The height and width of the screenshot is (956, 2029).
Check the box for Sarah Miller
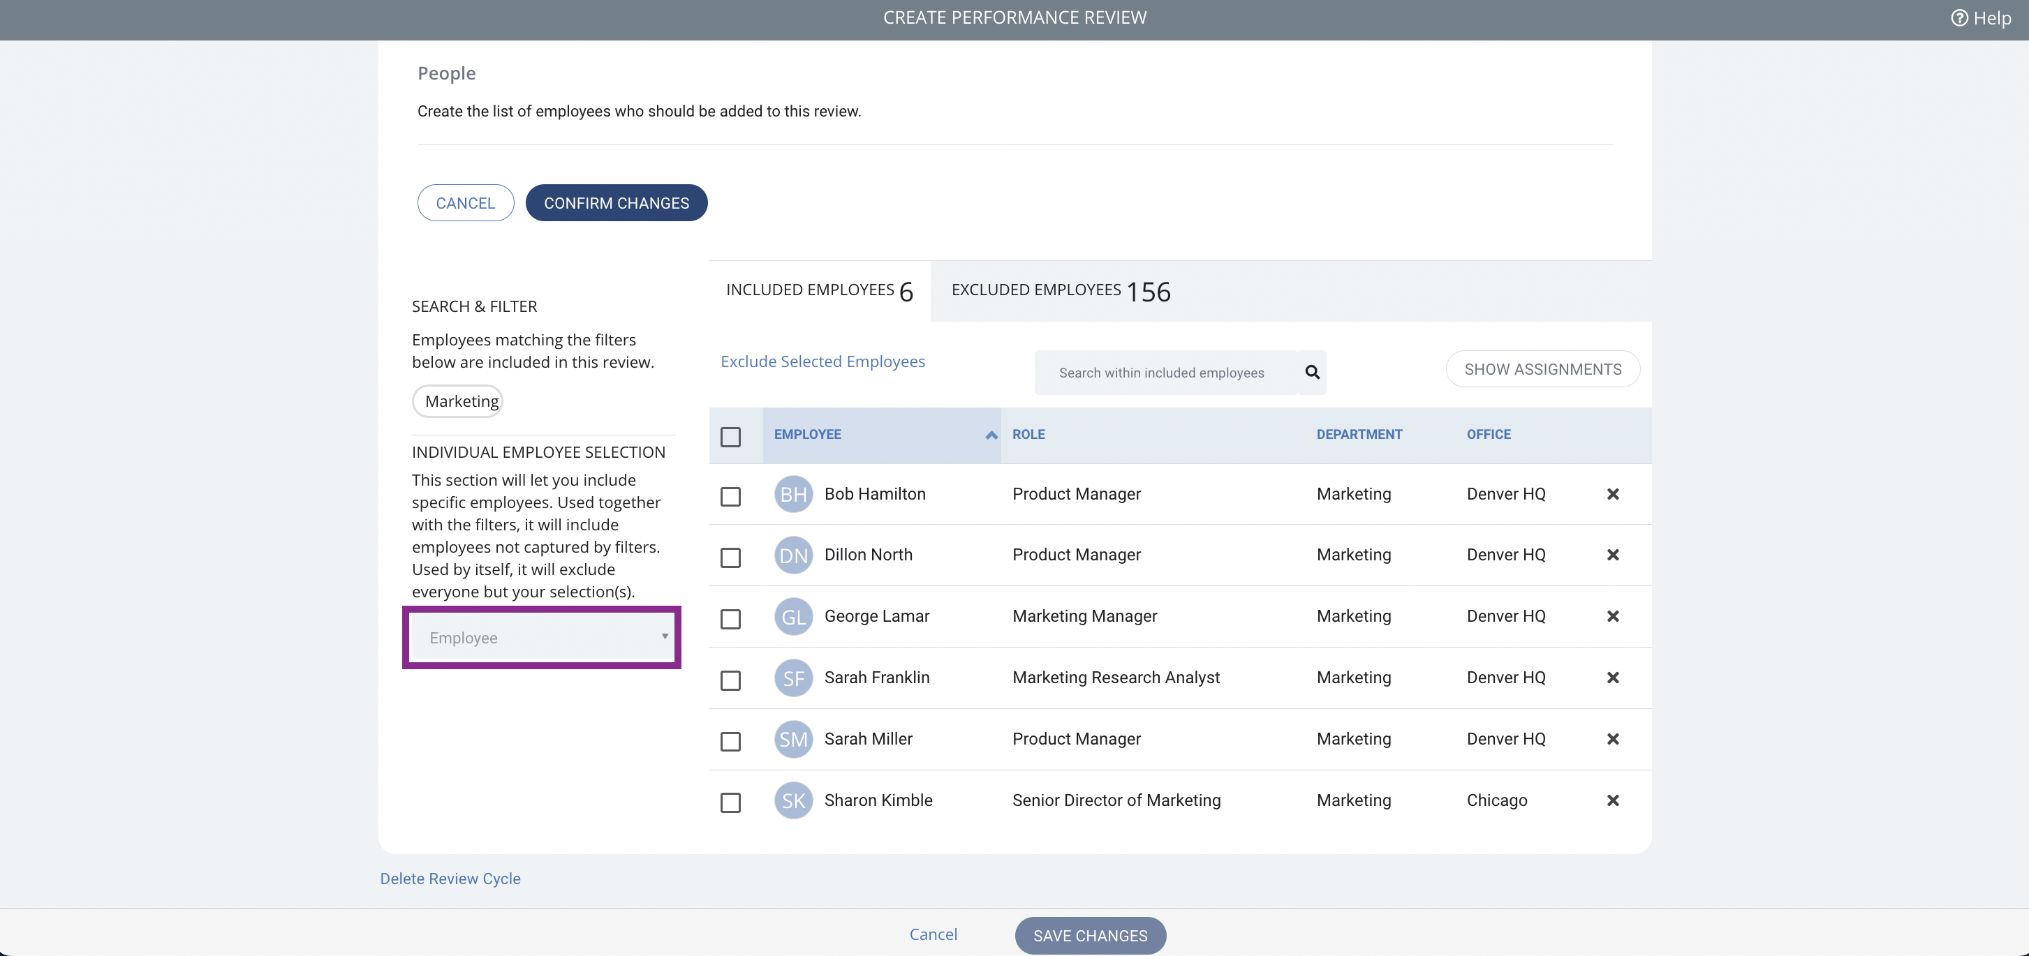click(x=731, y=742)
